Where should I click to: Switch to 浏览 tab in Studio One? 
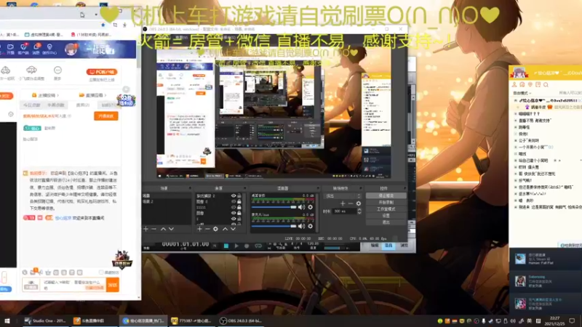(404, 246)
